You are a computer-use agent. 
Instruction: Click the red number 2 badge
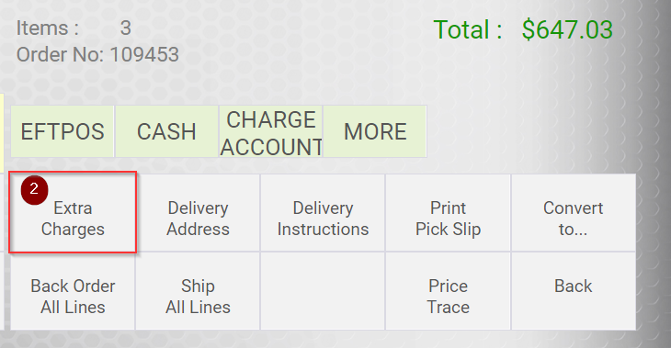[x=34, y=189]
